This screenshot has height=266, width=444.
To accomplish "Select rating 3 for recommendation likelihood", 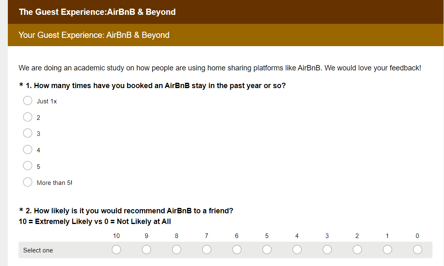I will point(327,250).
